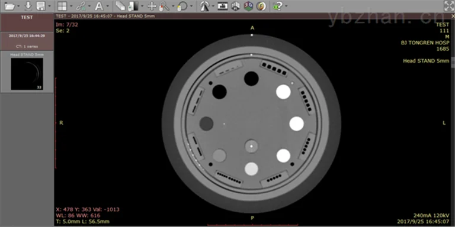Open the cine playback dropdown arrow
Image resolution: width=455 pixels, height=227 pixels.
[x=213, y=6]
